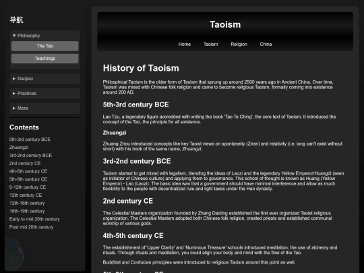Screen dimensions: 364x273
Task: Expand the Practices section
Action: point(44,94)
